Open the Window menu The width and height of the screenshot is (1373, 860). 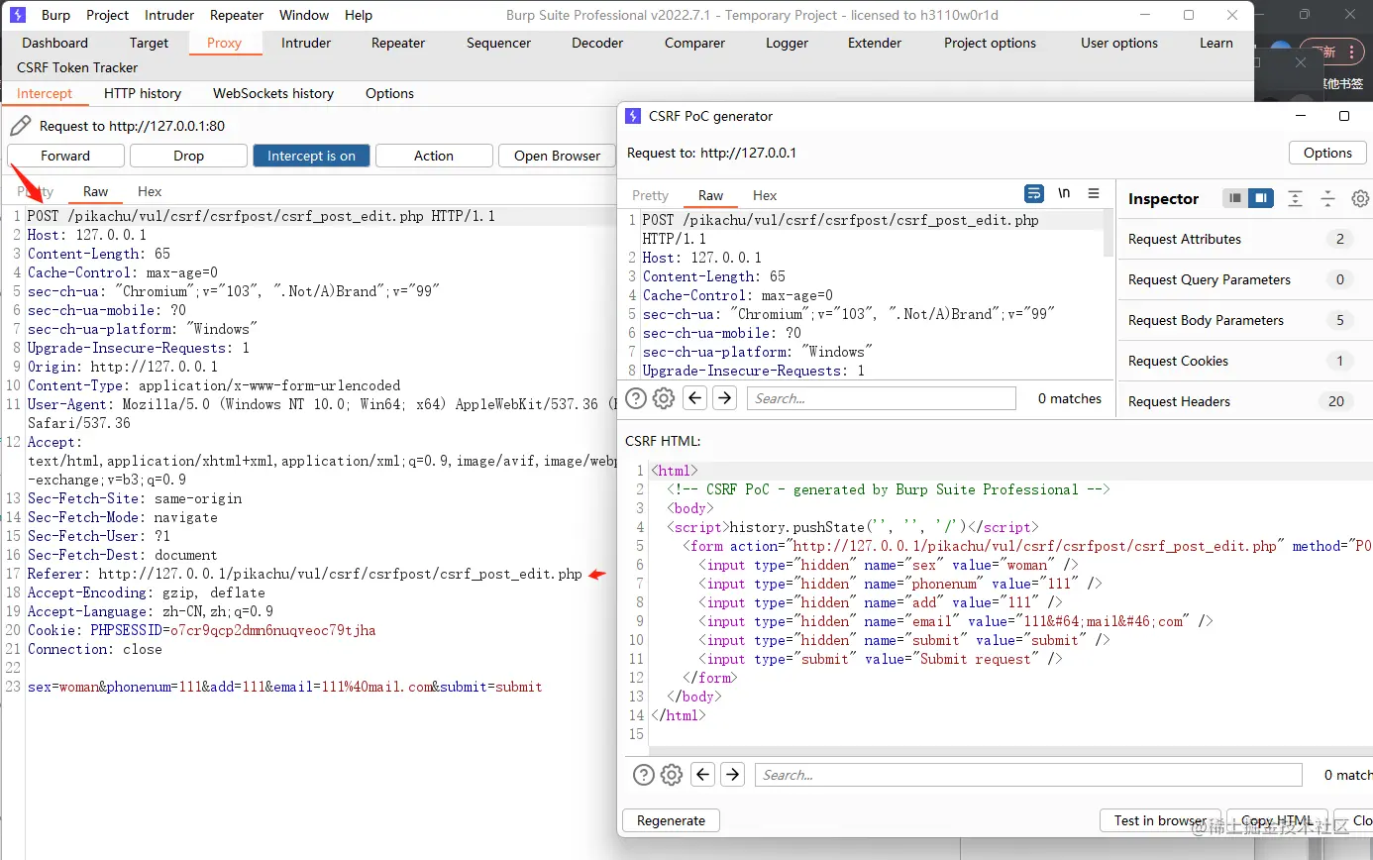click(304, 15)
